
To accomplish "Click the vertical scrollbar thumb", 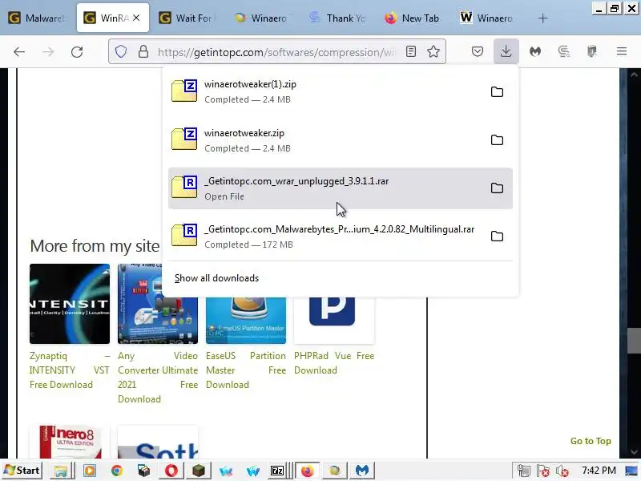I will (x=634, y=340).
